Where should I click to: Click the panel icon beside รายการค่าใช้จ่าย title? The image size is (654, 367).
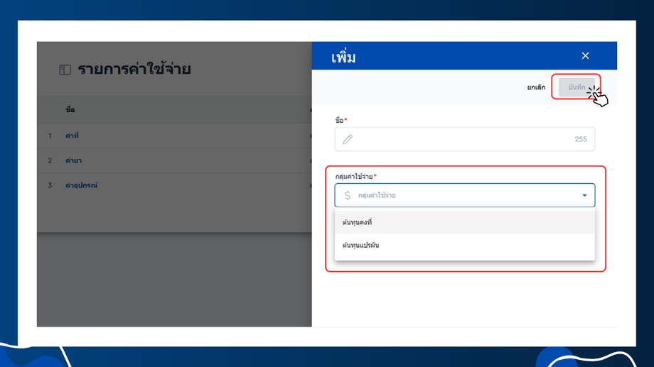coord(65,70)
